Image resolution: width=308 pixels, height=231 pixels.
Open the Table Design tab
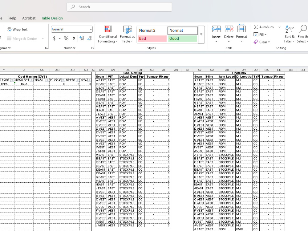point(52,18)
